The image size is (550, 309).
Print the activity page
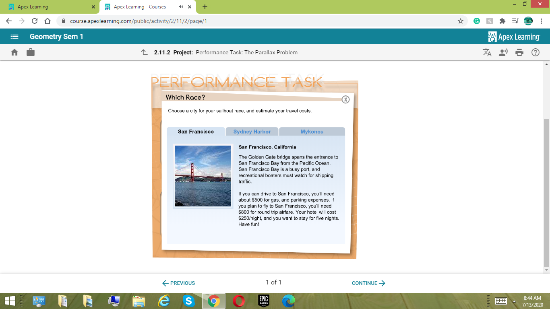pos(519,52)
